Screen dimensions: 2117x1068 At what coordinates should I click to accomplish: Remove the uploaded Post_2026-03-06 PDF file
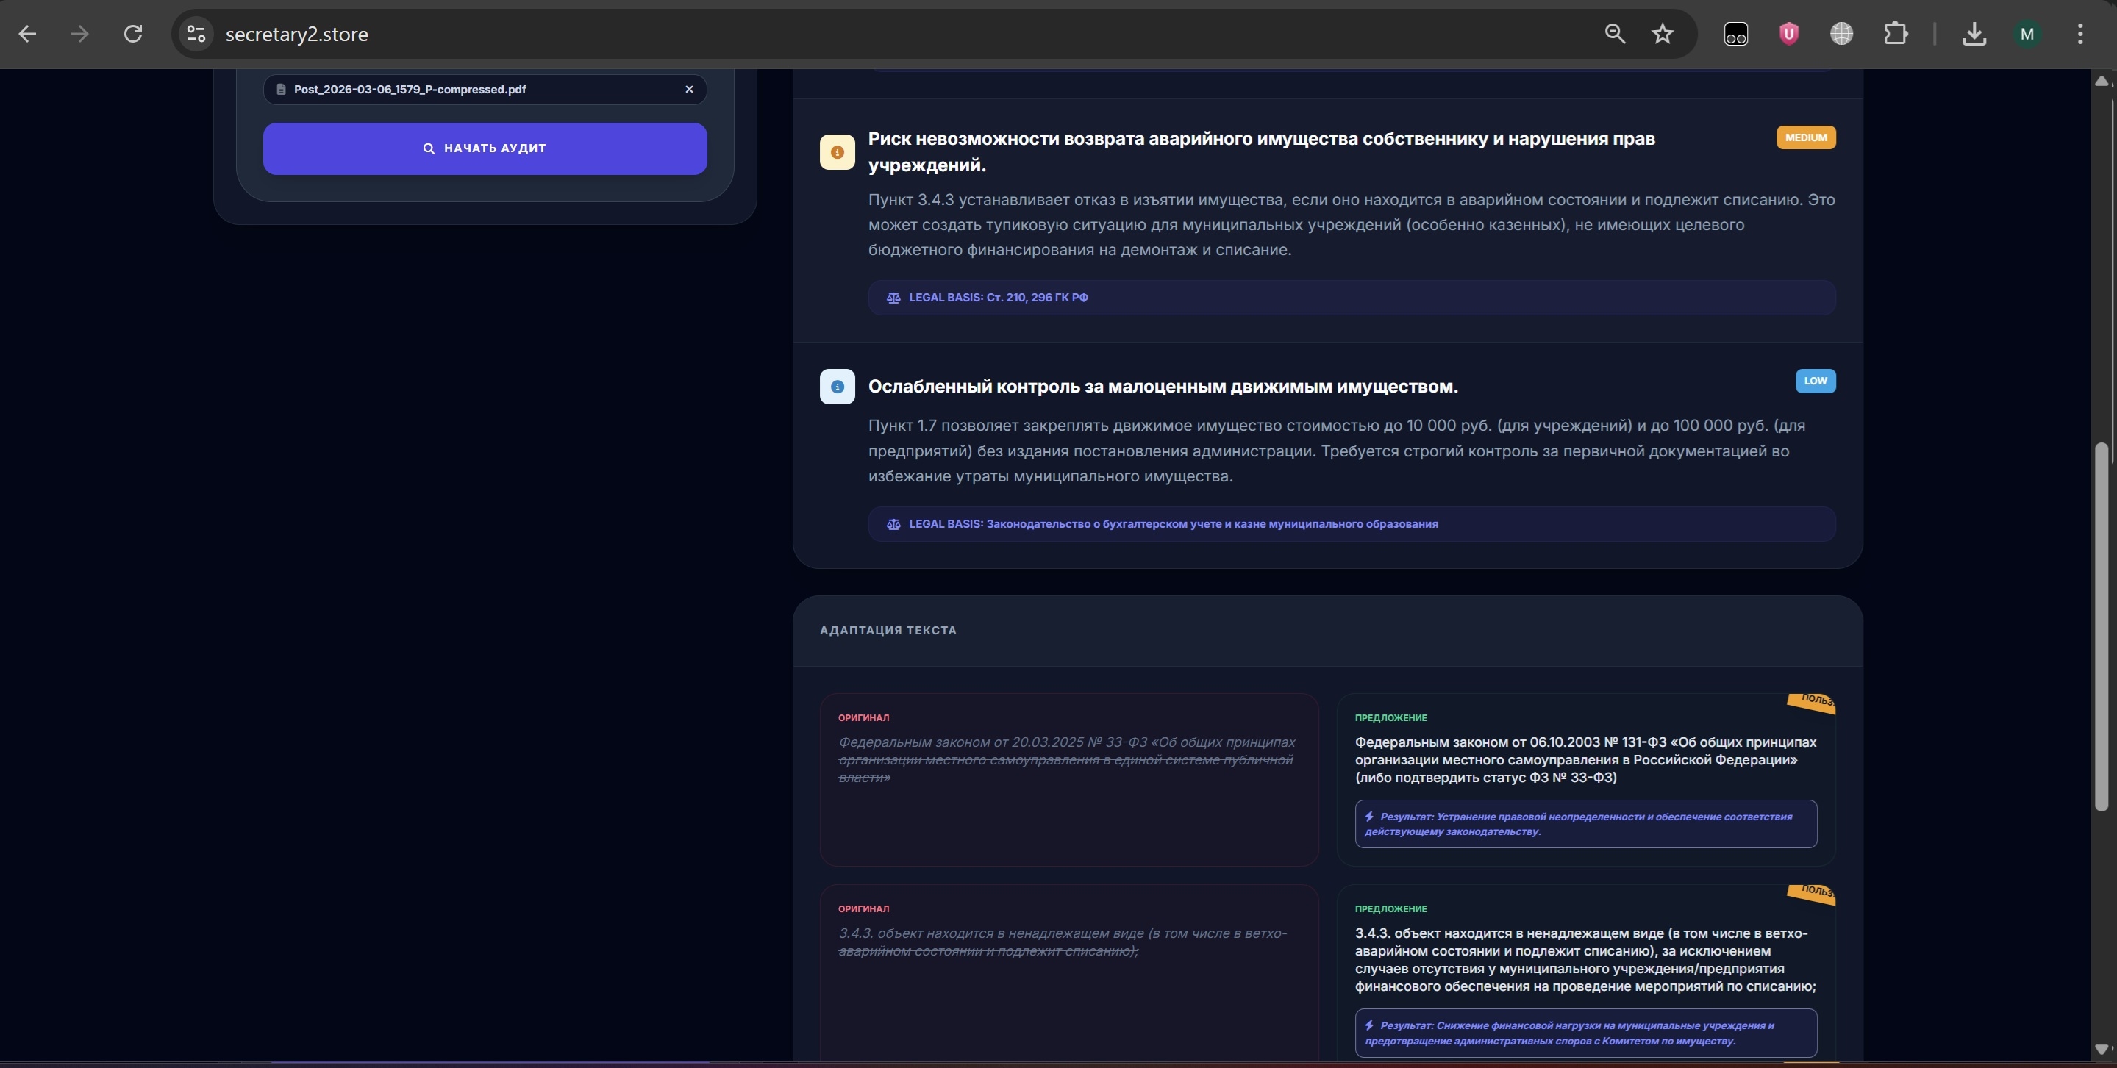click(x=689, y=90)
